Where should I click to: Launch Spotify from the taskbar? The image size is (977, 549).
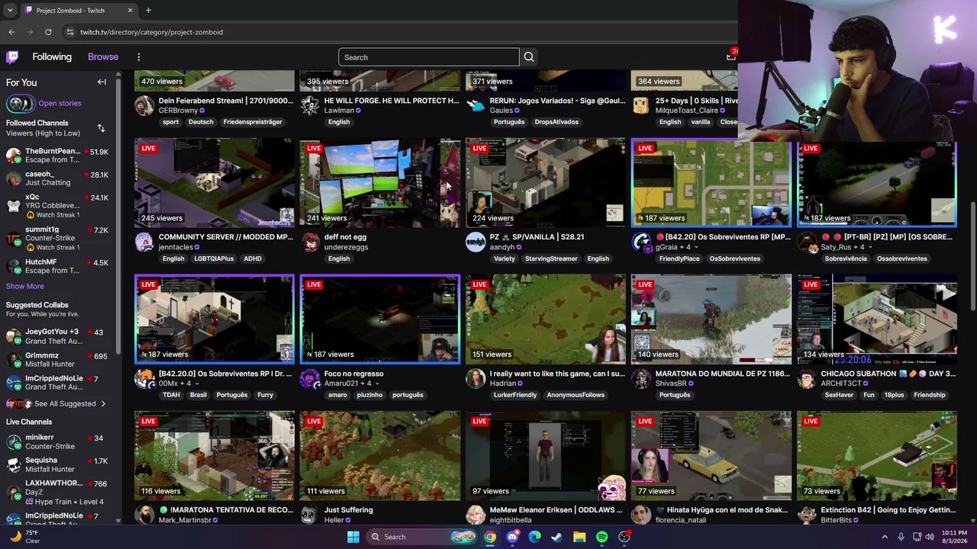pyautogui.click(x=601, y=537)
